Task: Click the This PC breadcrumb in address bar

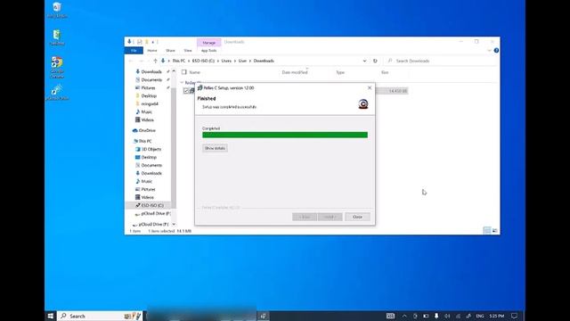Action: 179,61
